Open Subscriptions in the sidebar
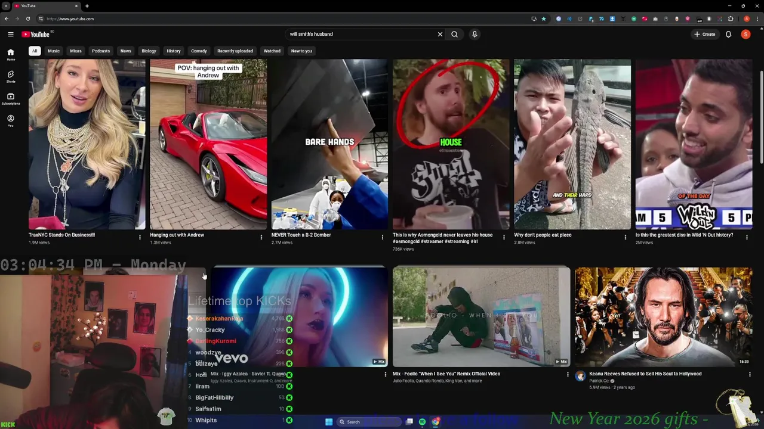This screenshot has width=764, height=429. 11,99
